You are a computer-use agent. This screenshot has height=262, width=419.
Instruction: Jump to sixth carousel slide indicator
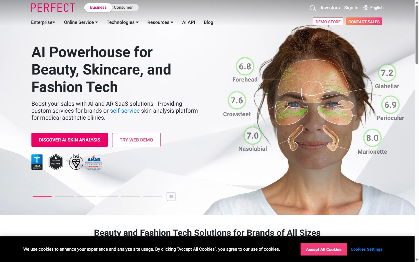point(153,196)
